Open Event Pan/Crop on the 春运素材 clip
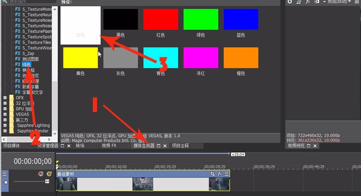The height and width of the screenshot is (196, 361). pos(212,174)
